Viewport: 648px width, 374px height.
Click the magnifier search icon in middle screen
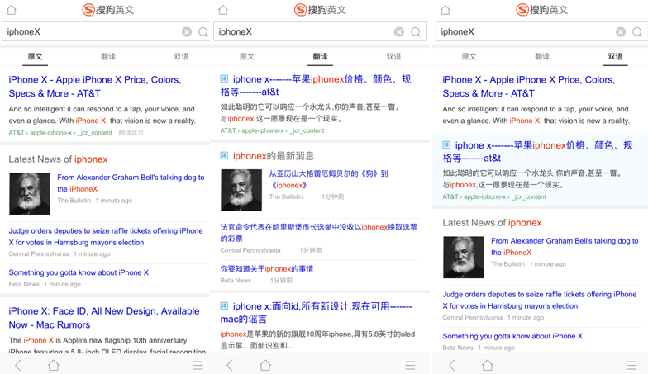click(x=416, y=31)
